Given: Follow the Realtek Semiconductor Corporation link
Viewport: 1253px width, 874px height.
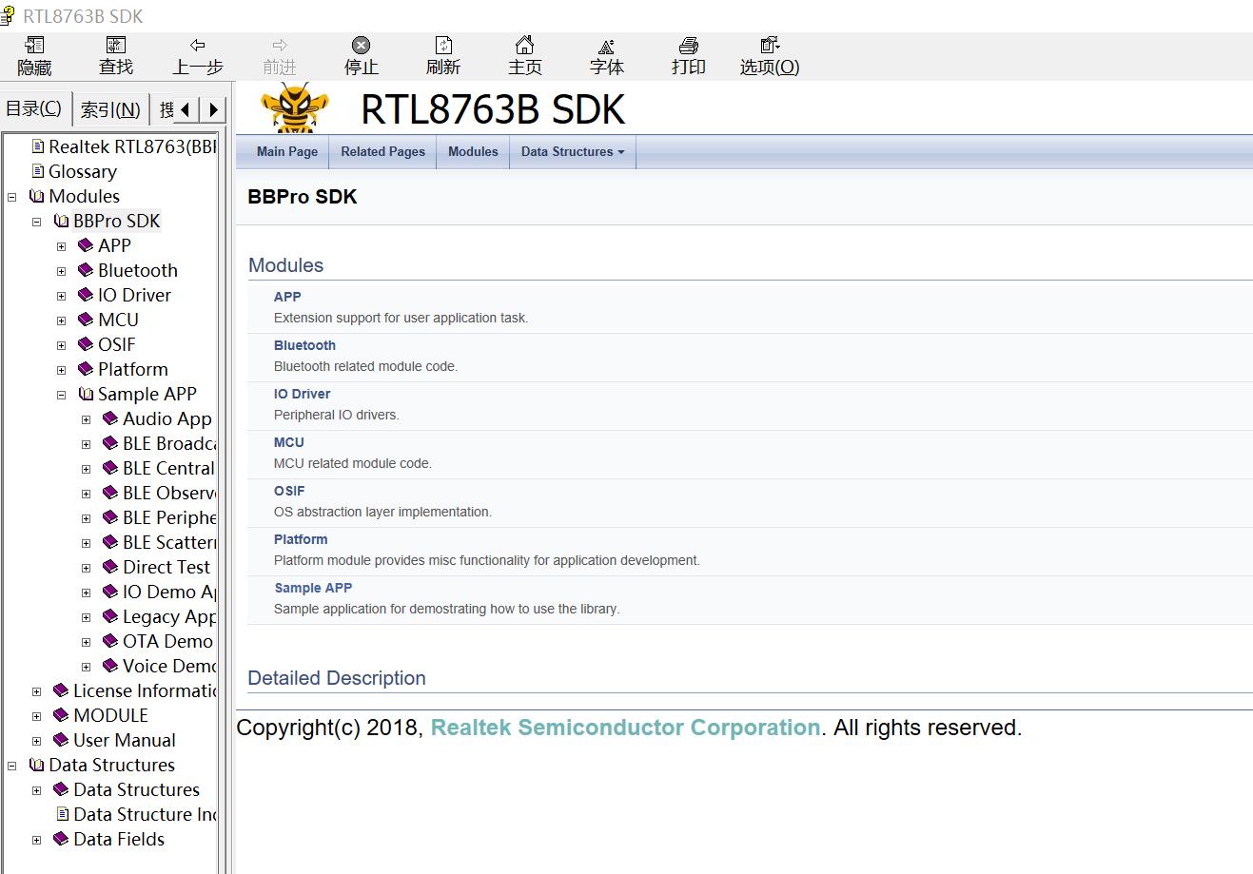Looking at the screenshot, I should [626, 728].
